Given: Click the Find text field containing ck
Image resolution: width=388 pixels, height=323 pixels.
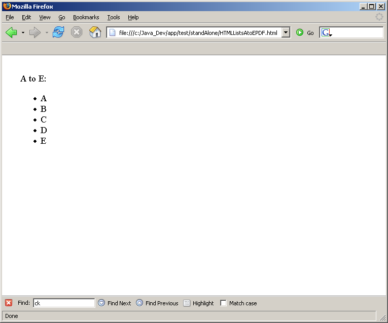Looking at the screenshot, I should coord(64,303).
